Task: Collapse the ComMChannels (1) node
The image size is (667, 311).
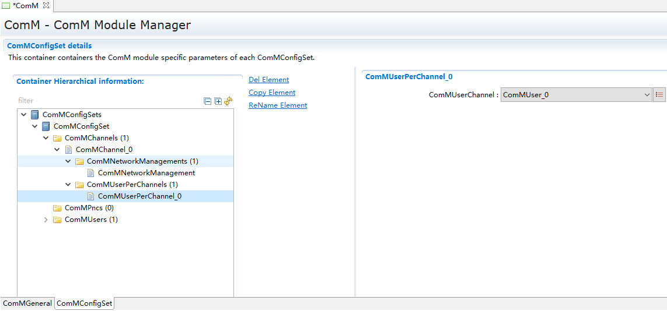Action: (x=46, y=138)
